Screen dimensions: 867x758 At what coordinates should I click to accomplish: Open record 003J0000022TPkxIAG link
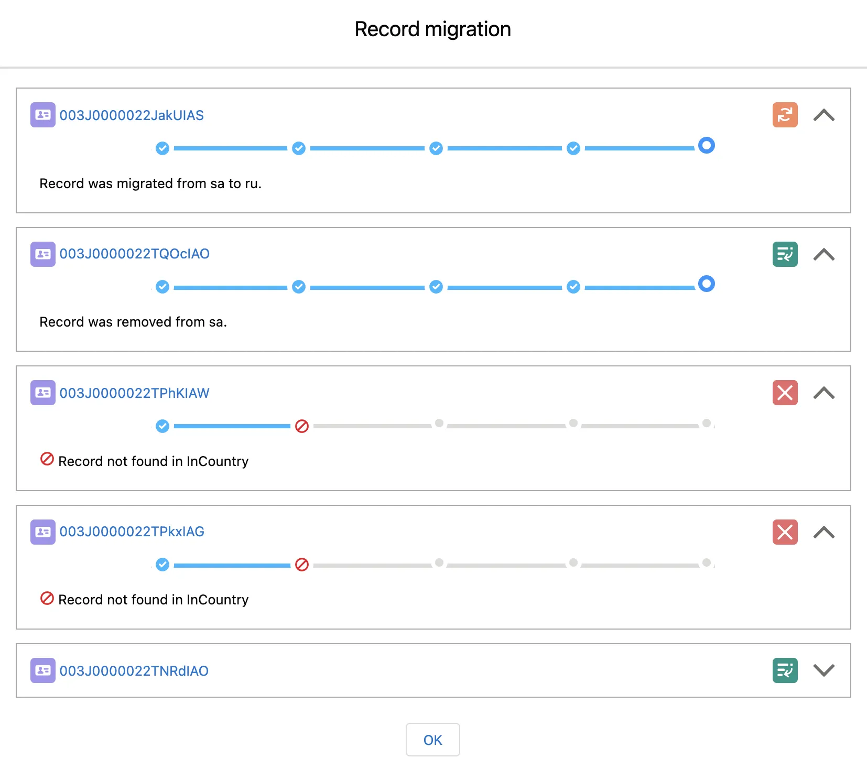pyautogui.click(x=132, y=532)
